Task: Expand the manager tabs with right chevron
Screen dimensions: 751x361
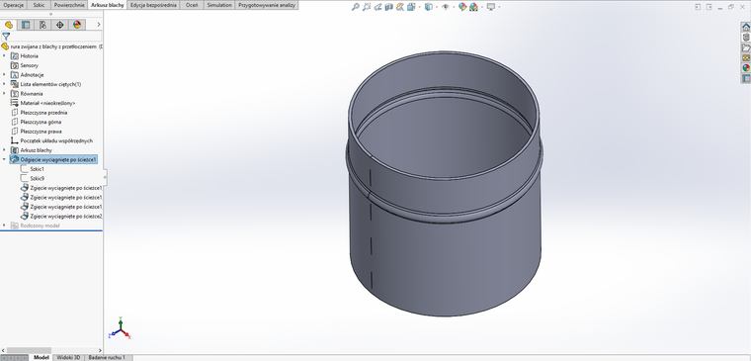Action: pyautogui.click(x=99, y=25)
